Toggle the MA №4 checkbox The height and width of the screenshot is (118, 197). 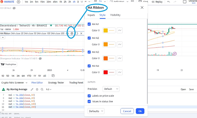click(89, 66)
